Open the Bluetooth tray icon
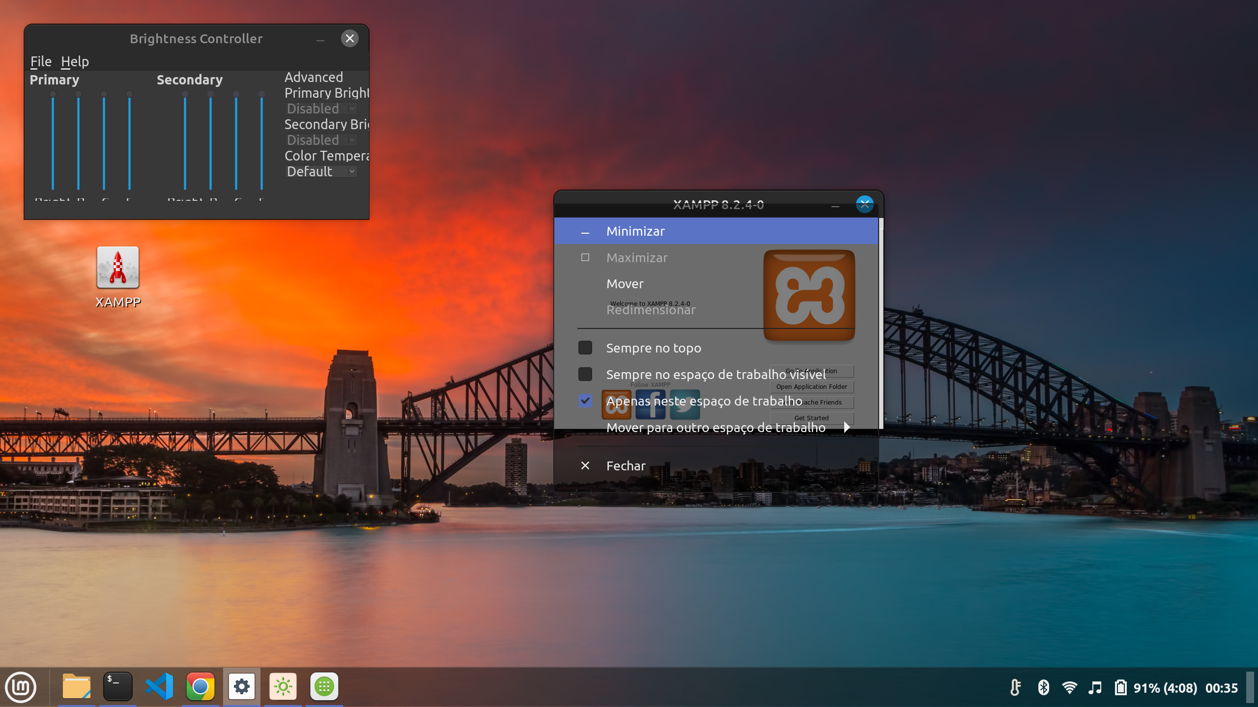1258x707 pixels. pos(1043,687)
